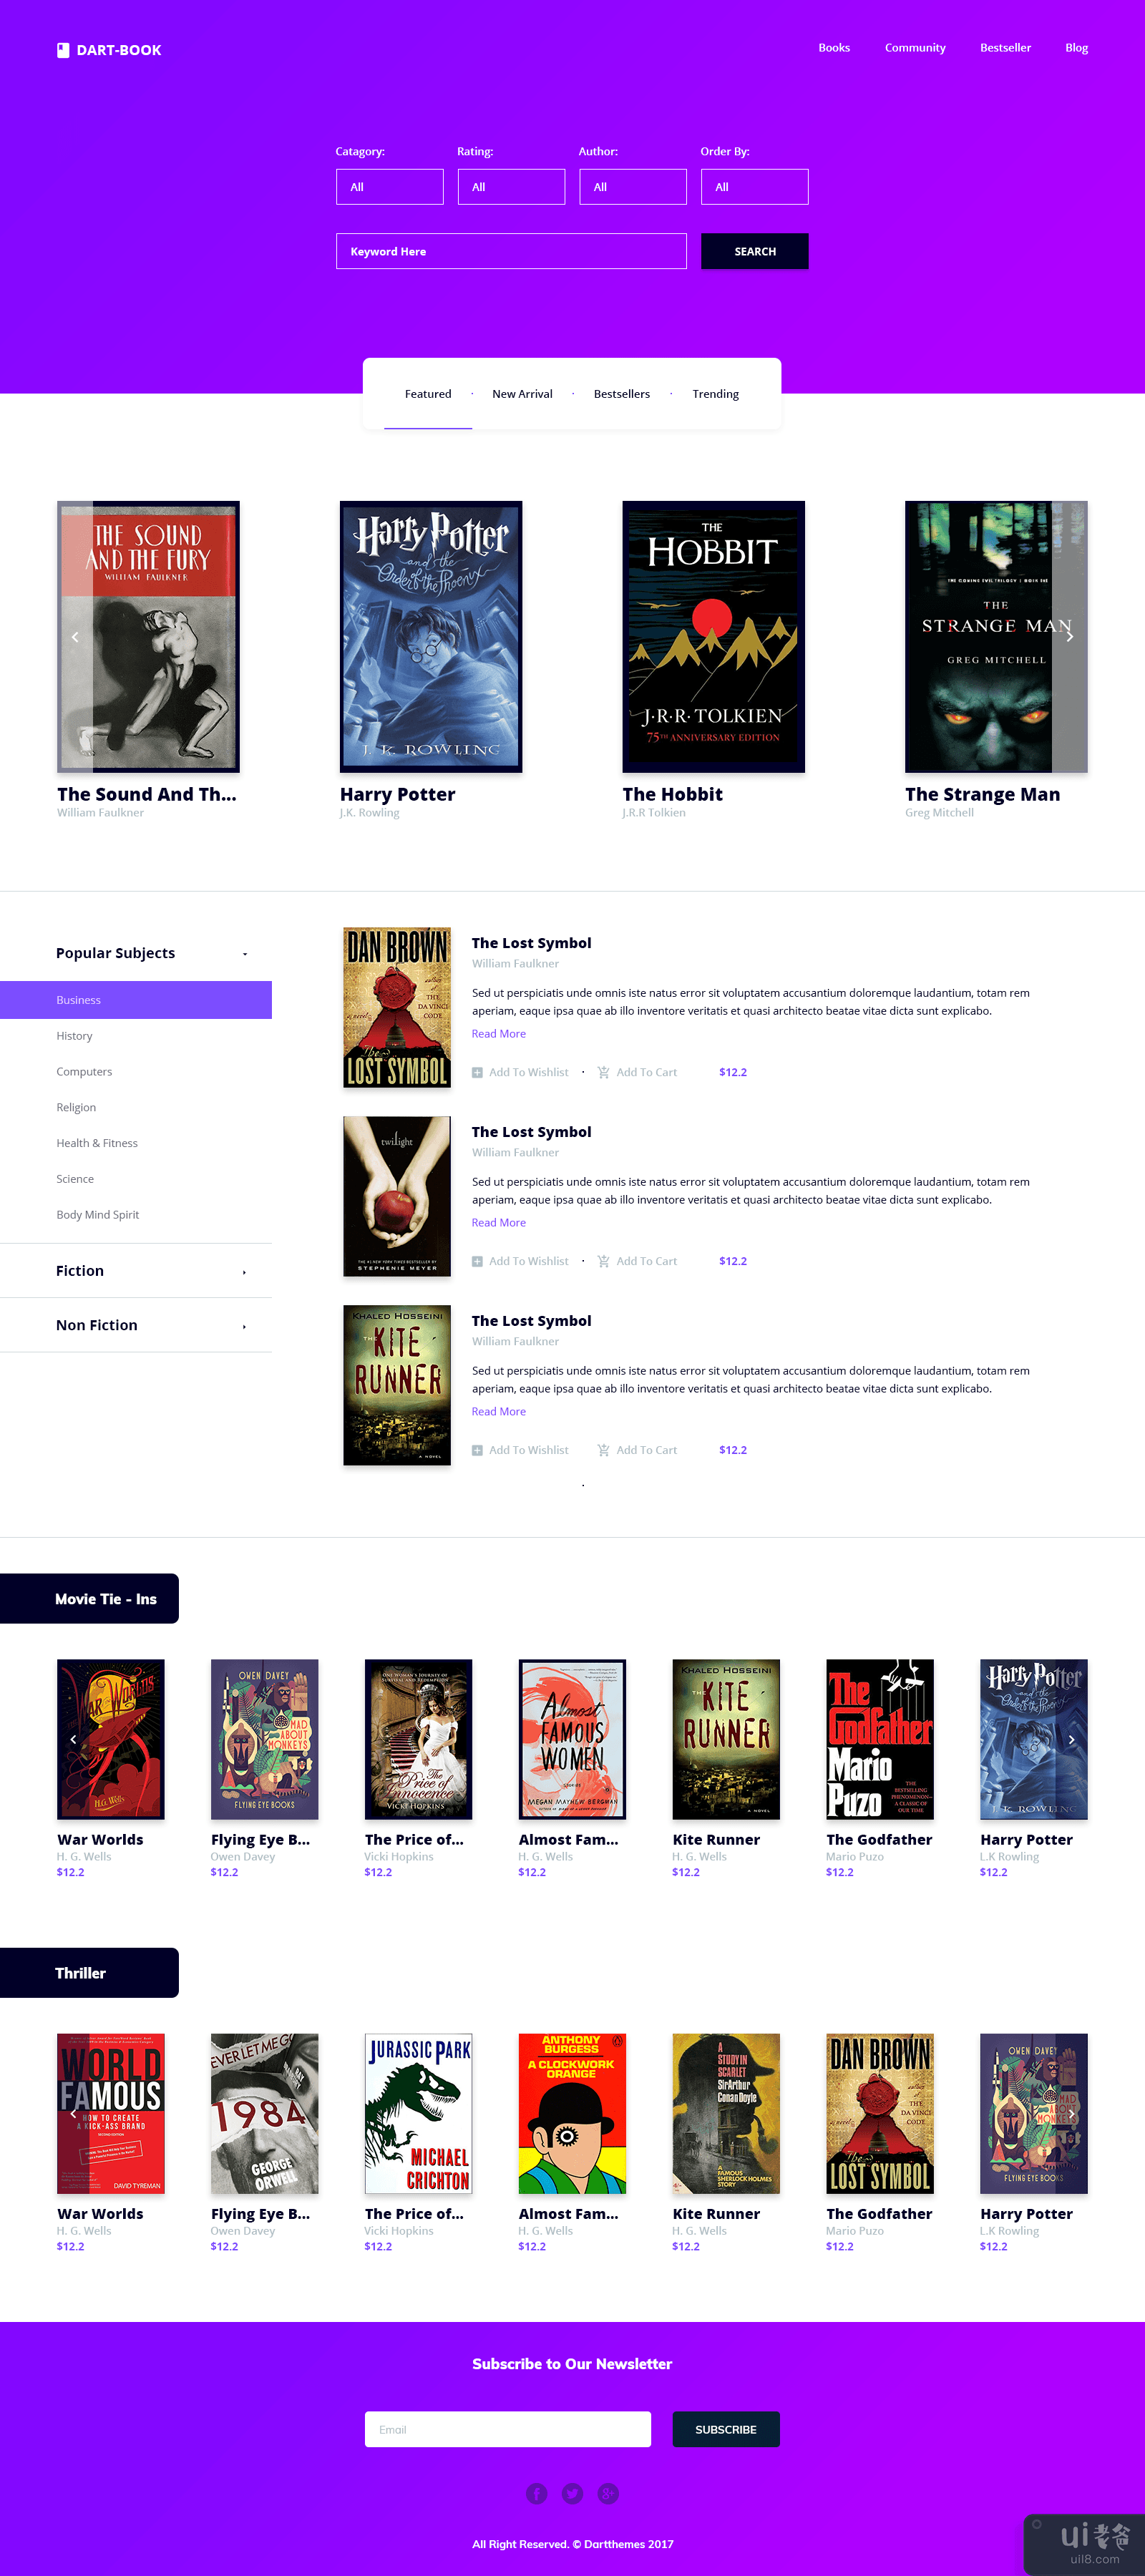Switch to the Bestsellers tab

[622, 394]
